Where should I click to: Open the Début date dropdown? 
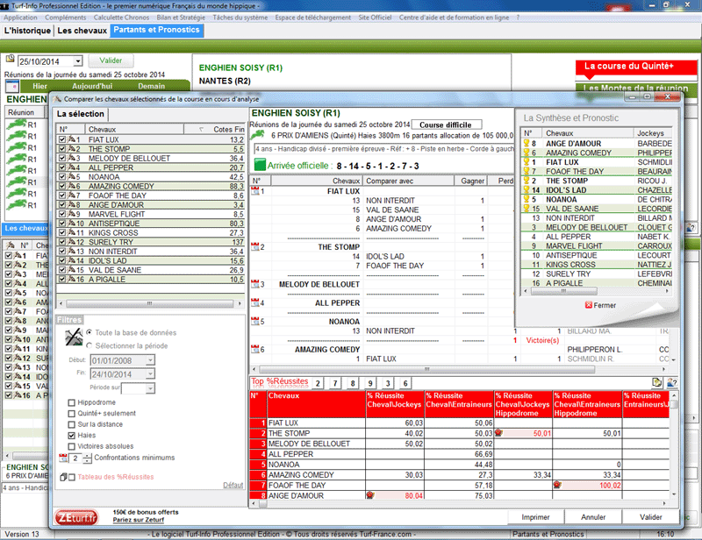click(x=150, y=360)
